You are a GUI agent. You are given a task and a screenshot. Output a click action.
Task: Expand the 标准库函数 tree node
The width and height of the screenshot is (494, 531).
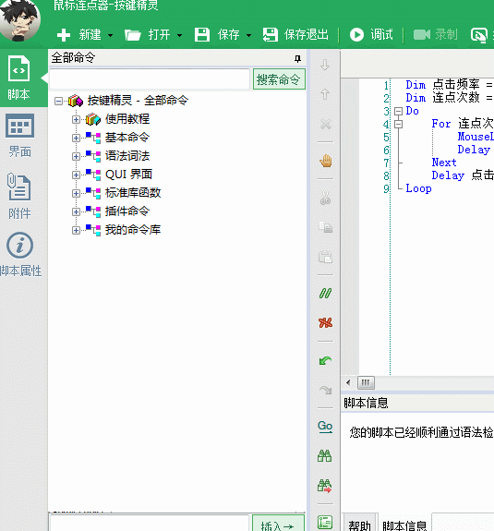[x=76, y=193]
